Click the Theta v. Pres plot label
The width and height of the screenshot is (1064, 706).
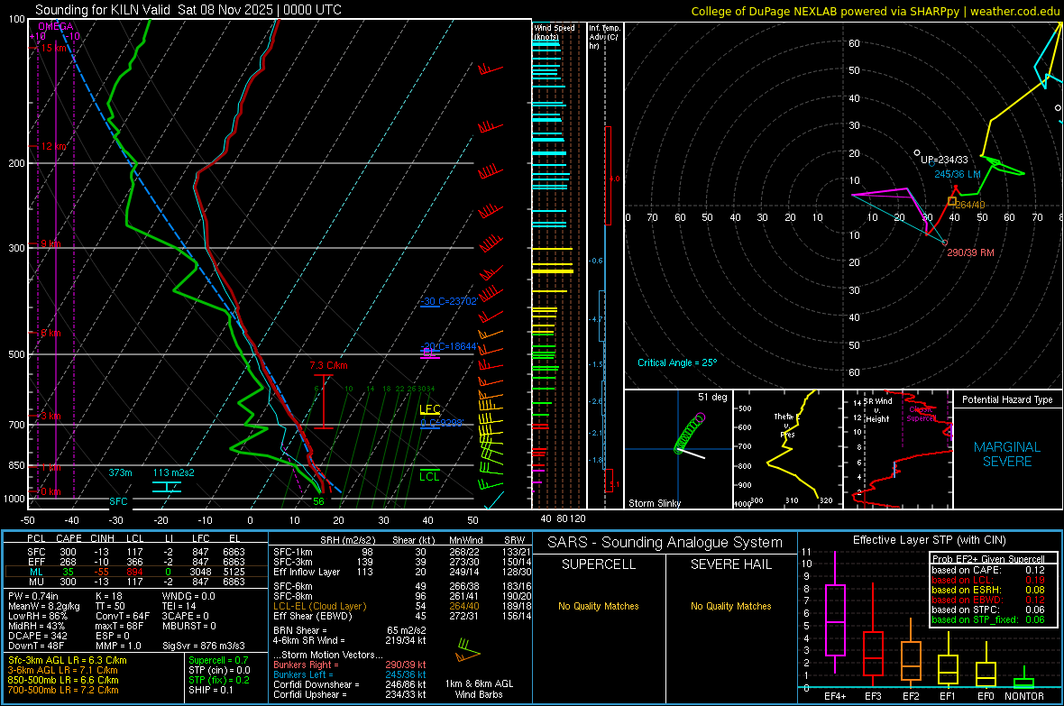[784, 425]
